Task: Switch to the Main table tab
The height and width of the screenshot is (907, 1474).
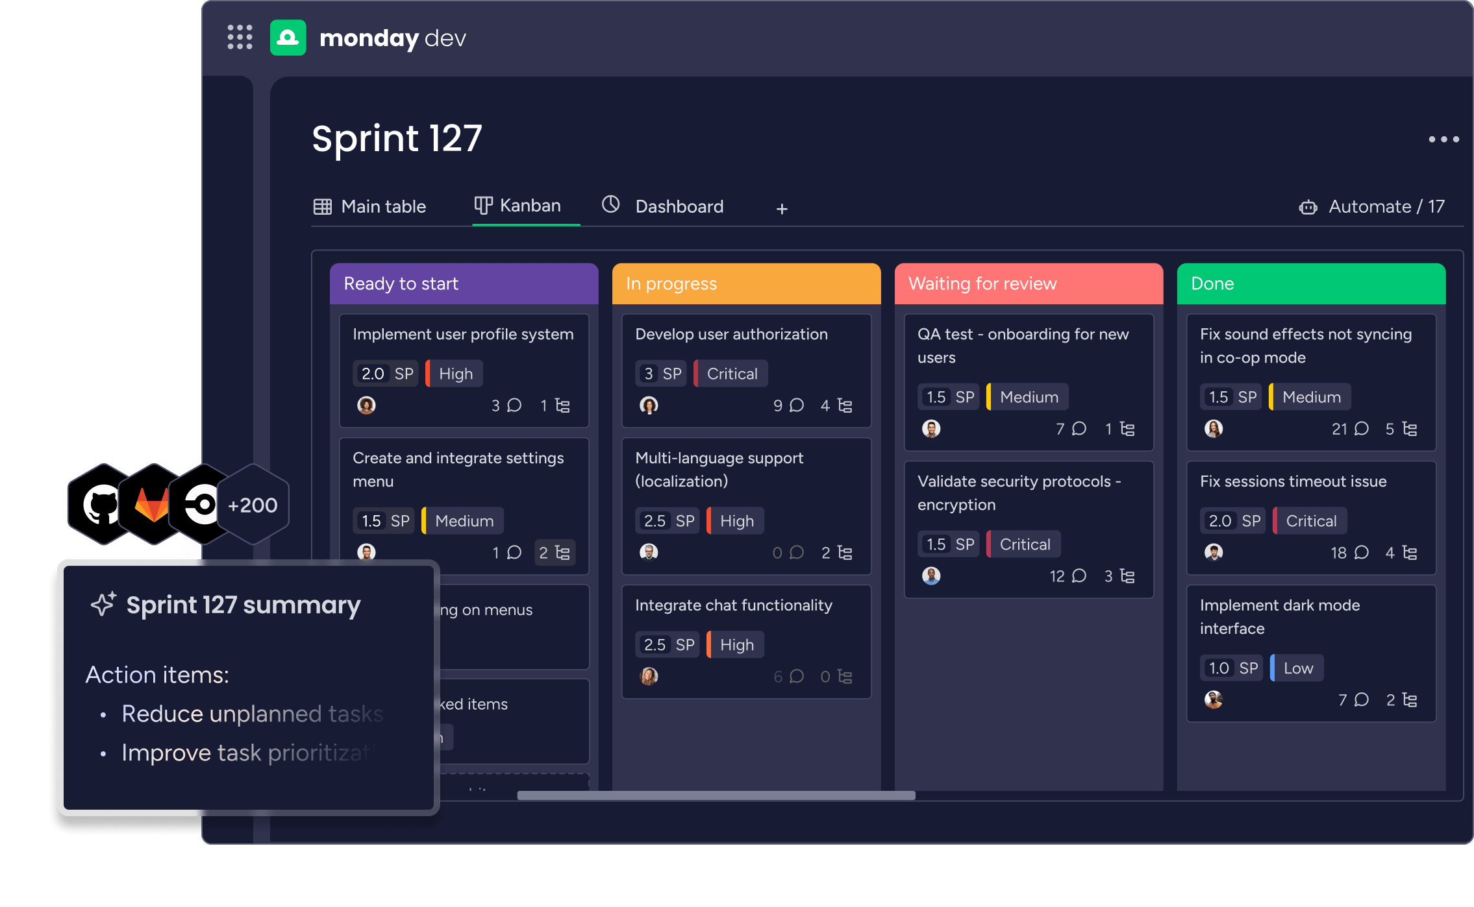Action: pos(370,207)
